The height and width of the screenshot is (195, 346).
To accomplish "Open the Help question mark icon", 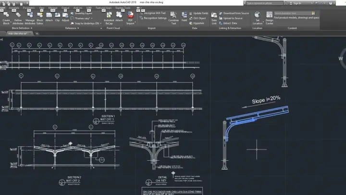I will pyautogui.click(x=330, y=3).
